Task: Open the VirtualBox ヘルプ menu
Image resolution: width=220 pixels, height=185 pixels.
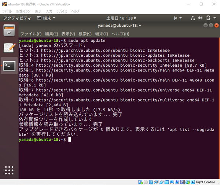Action: [x=75, y=11]
